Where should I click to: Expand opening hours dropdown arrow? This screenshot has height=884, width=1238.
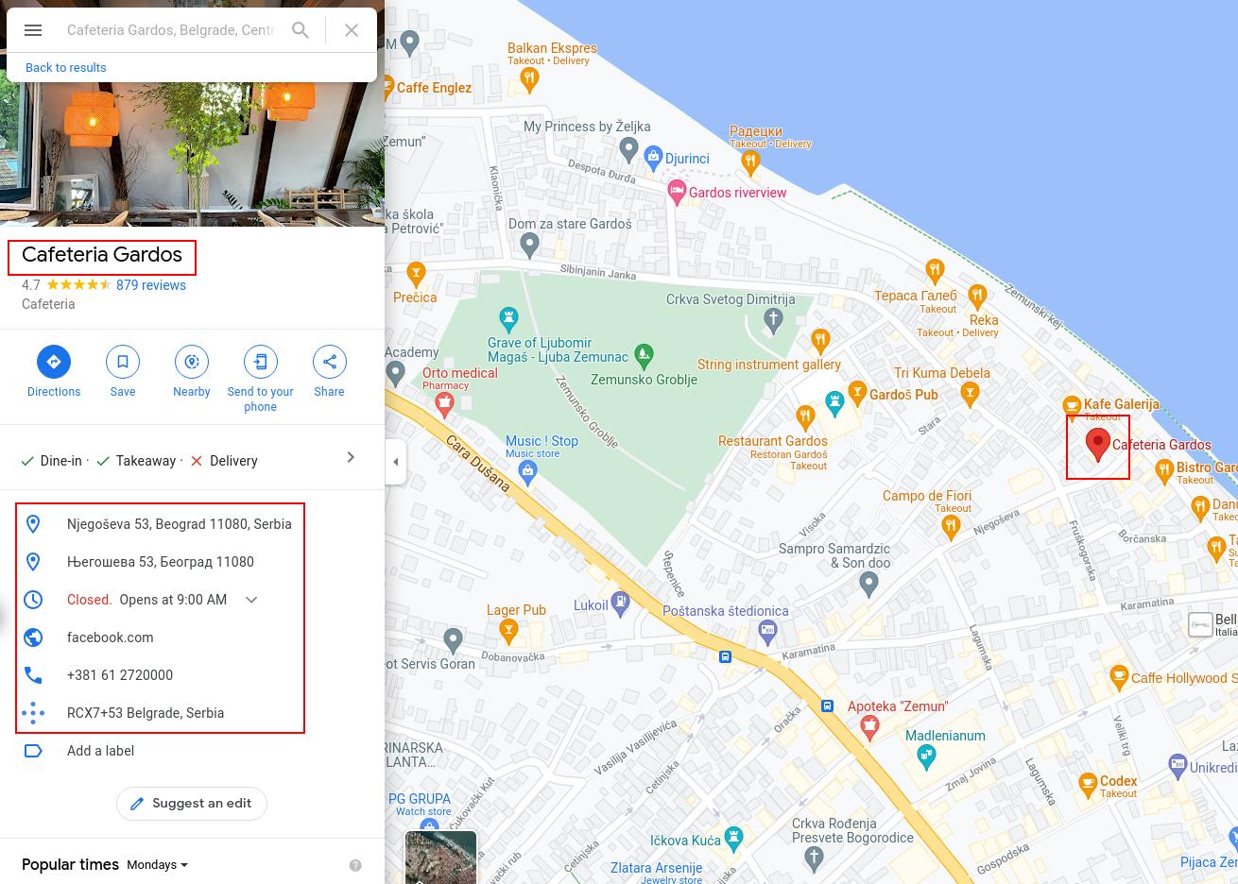click(x=251, y=600)
